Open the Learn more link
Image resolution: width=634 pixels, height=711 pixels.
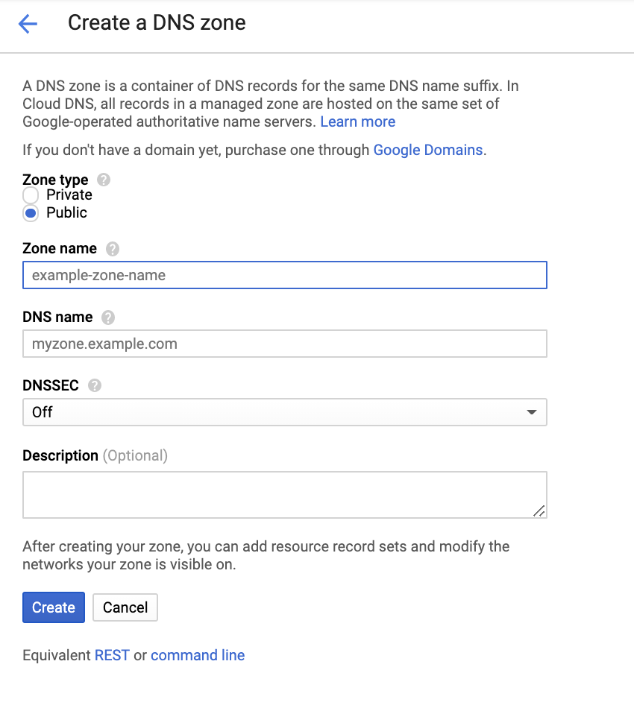[358, 121]
